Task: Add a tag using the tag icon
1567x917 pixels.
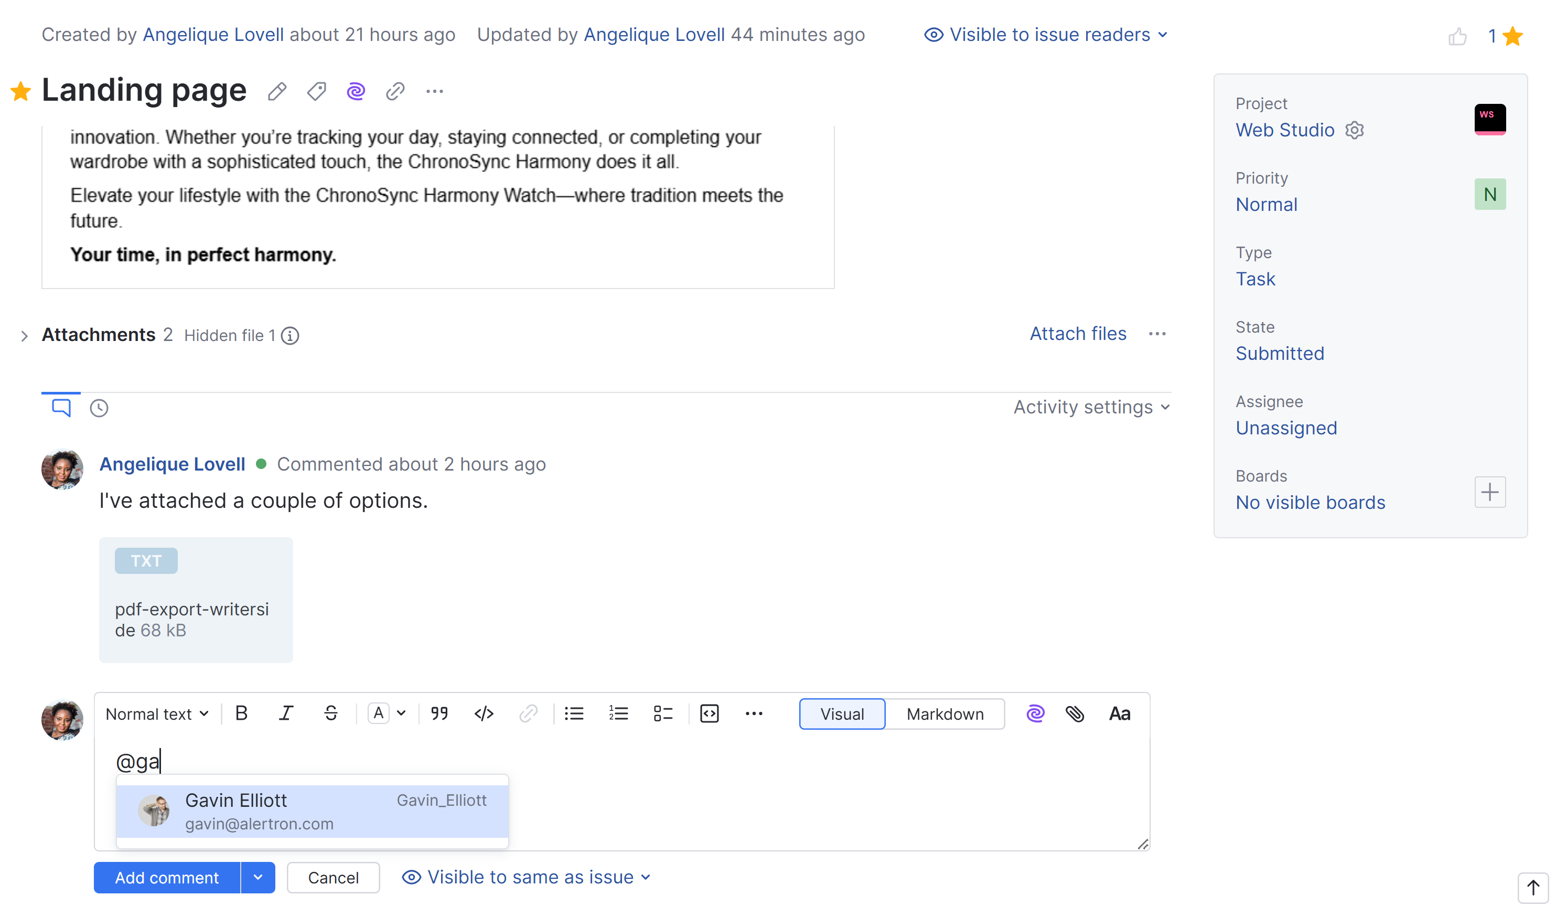Action: pos(316,91)
